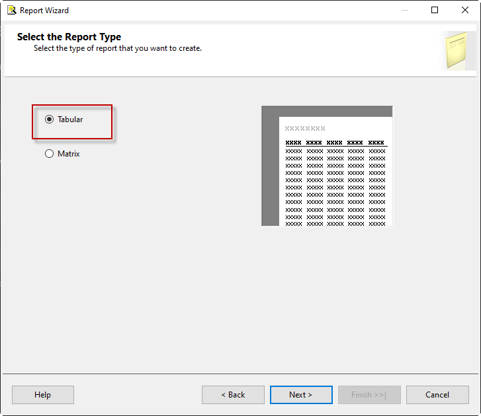Click the 'Report Wizard' window title text
Image resolution: width=481 pixels, height=416 pixels.
[44, 11]
